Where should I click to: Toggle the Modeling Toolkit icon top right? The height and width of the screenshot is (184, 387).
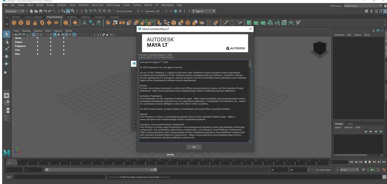[x=367, y=11]
